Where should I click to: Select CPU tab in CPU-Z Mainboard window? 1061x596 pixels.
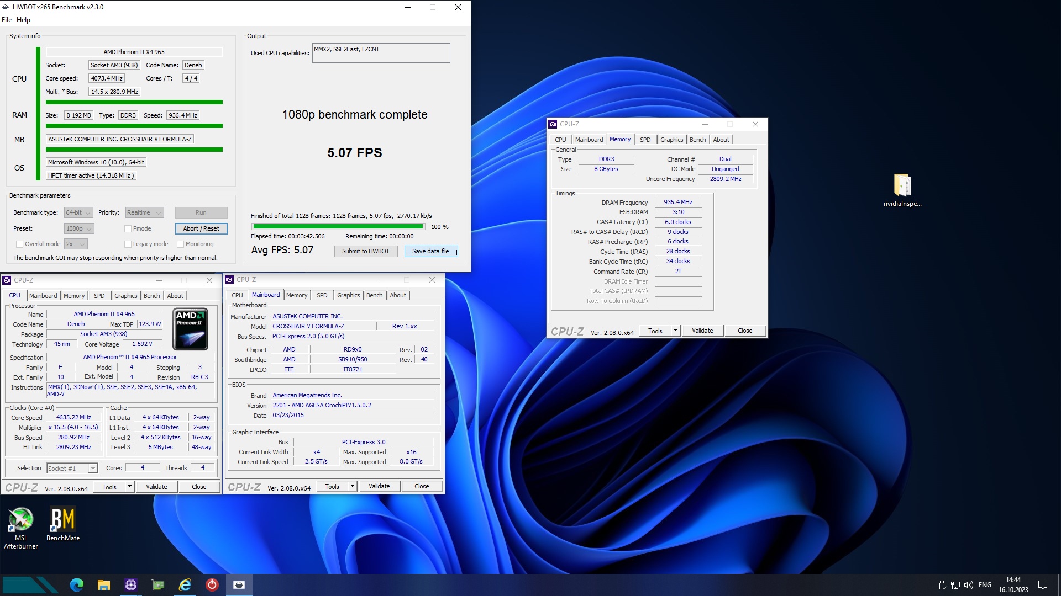coord(237,295)
